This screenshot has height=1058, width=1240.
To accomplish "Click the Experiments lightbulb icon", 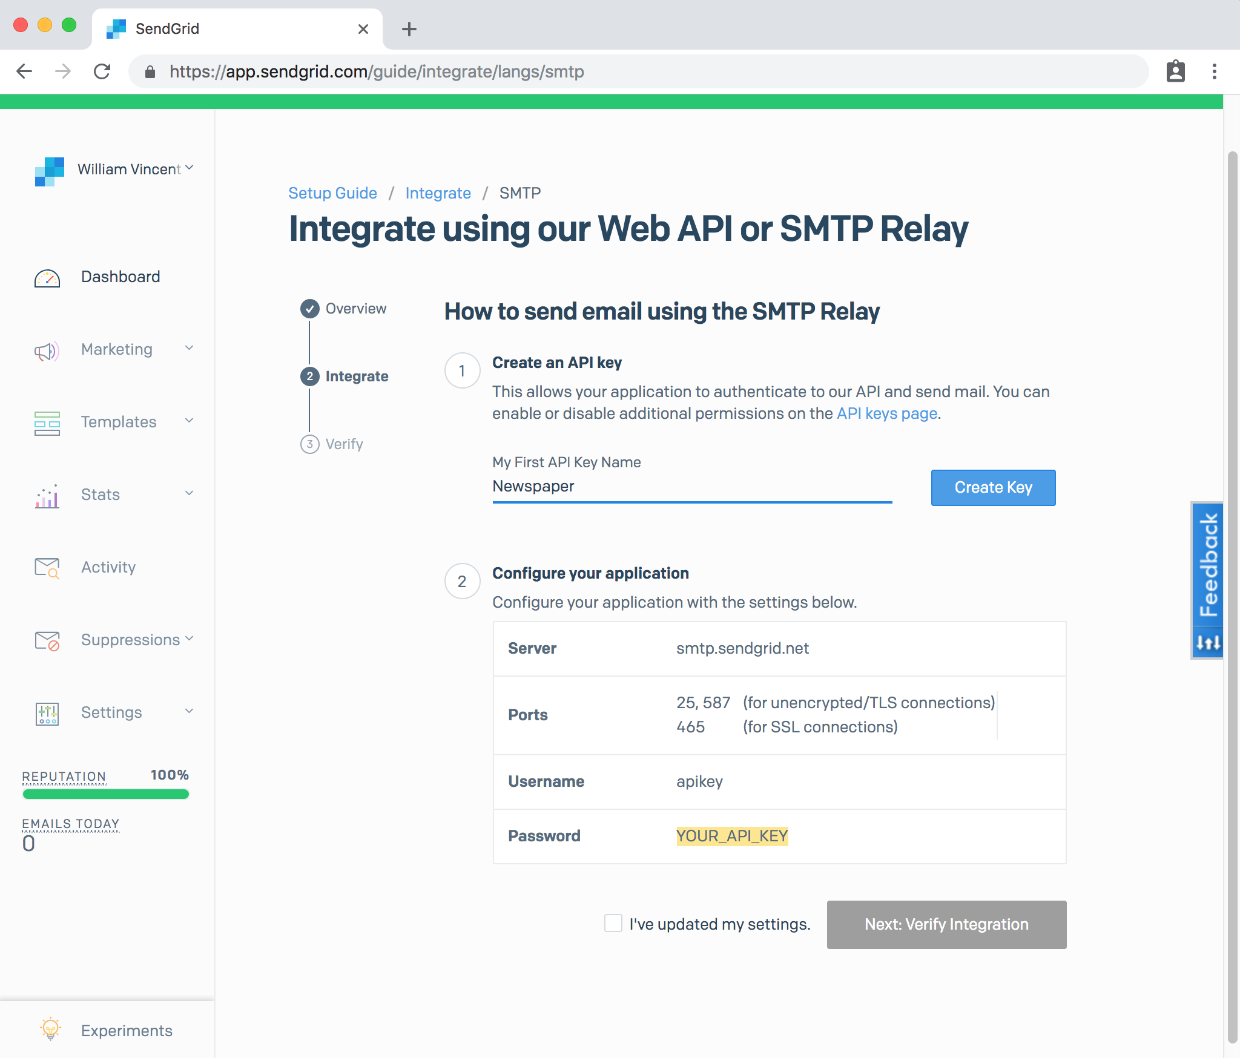I will (50, 1029).
